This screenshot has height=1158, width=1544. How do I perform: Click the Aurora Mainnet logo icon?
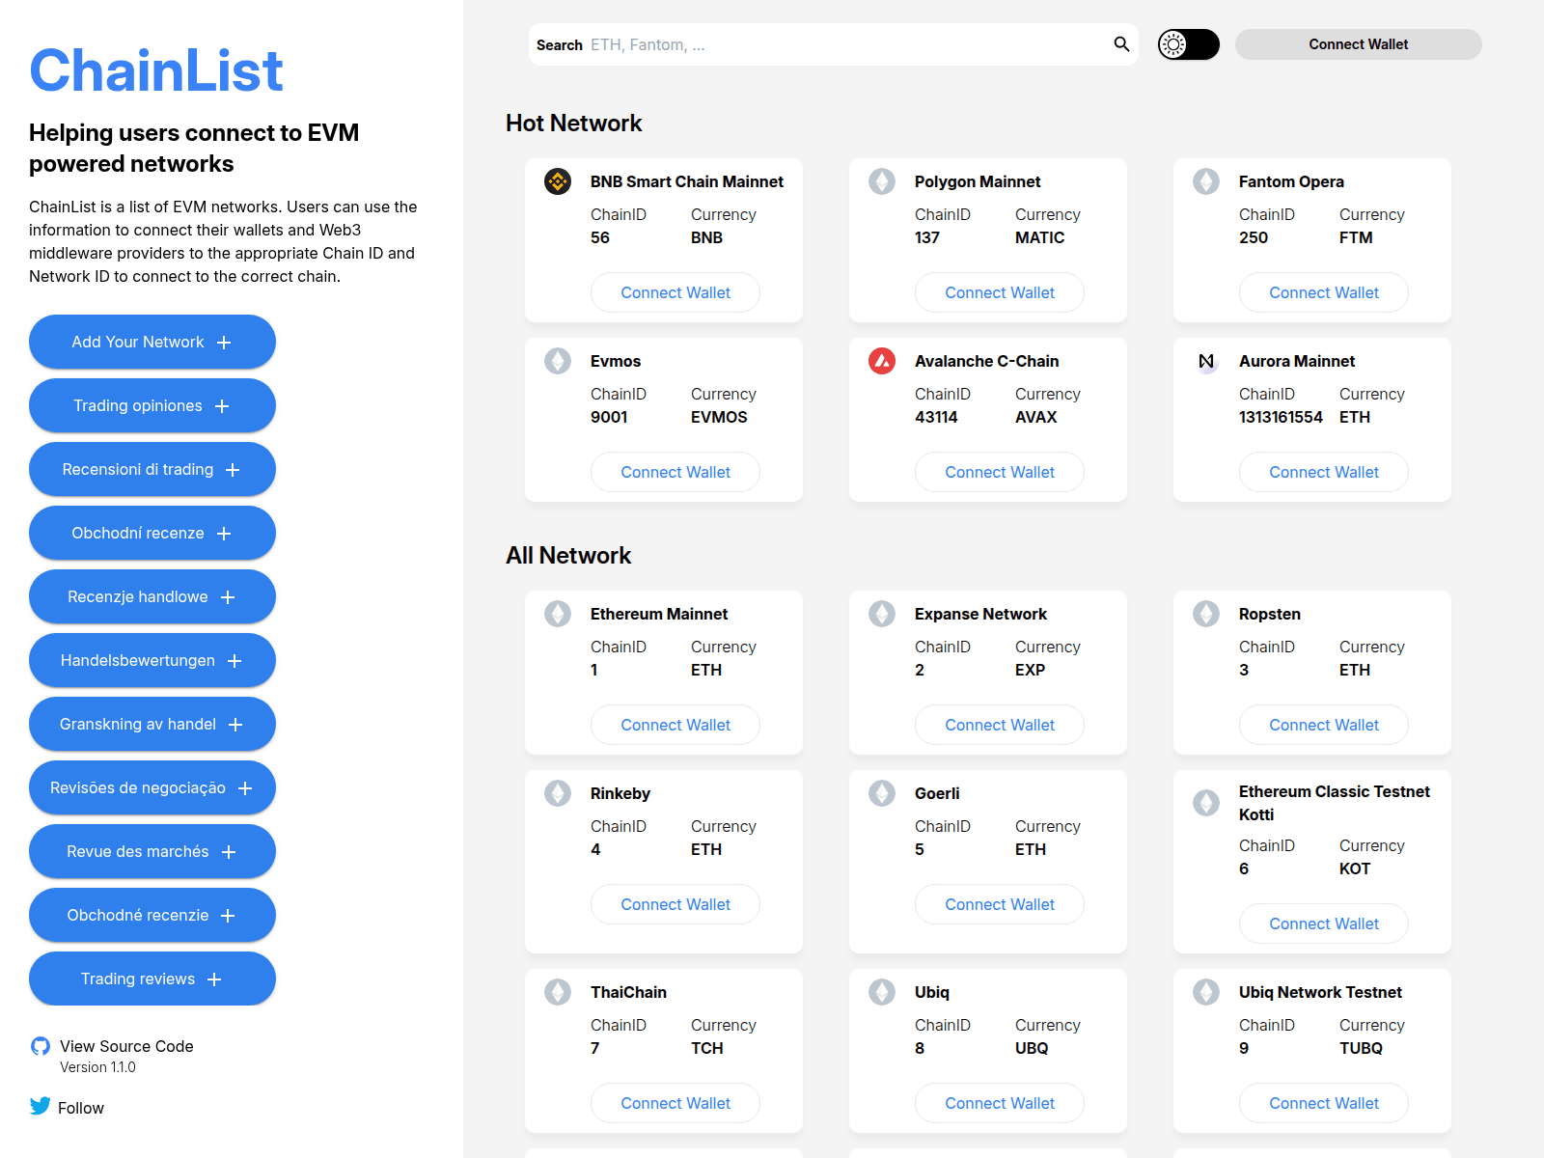(1206, 361)
